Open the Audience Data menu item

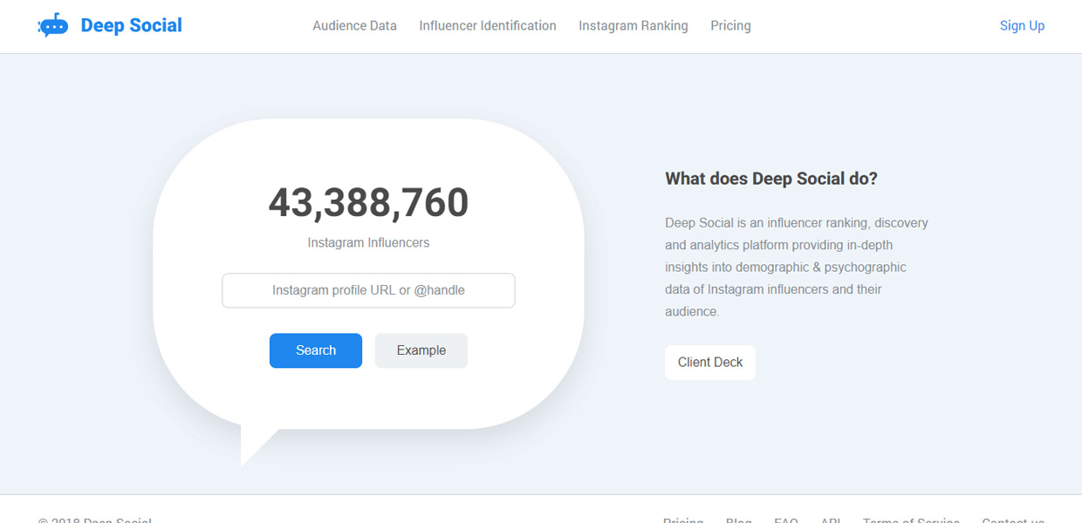point(354,26)
